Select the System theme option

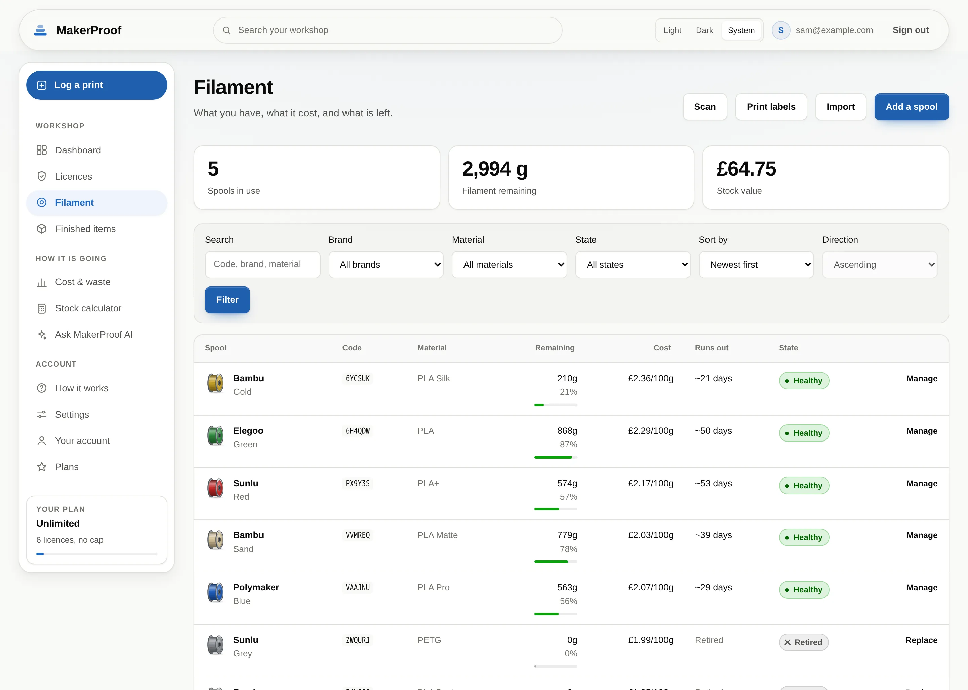pos(741,30)
